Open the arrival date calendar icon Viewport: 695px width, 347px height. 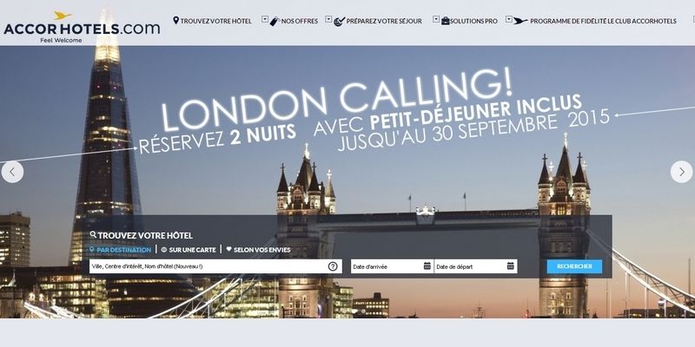pyautogui.click(x=427, y=266)
